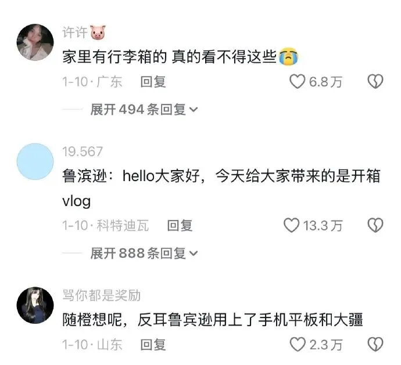Open username 19.567
401x365 pixels.
83,151
